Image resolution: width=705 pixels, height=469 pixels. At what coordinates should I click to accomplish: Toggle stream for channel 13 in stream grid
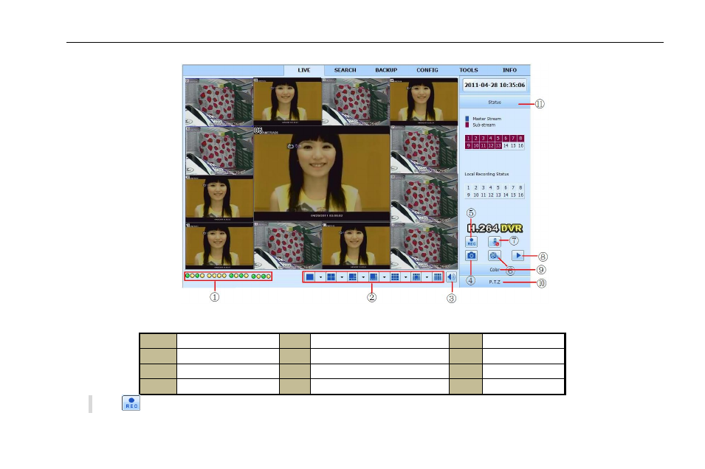click(x=498, y=145)
